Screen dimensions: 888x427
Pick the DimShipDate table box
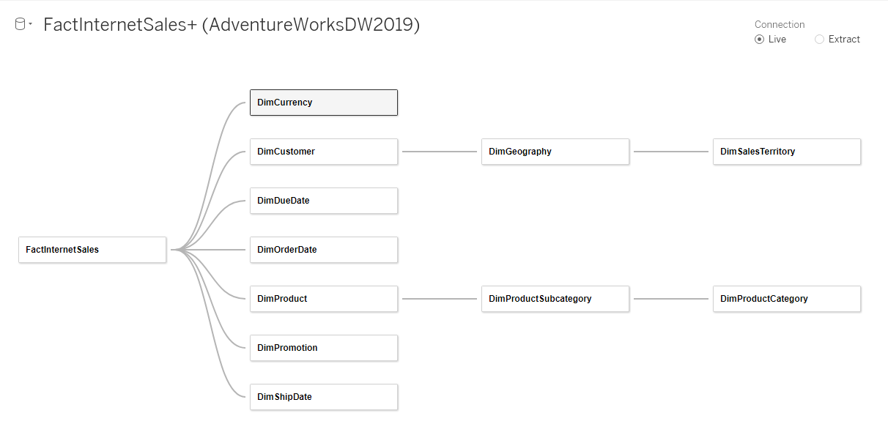(x=323, y=397)
